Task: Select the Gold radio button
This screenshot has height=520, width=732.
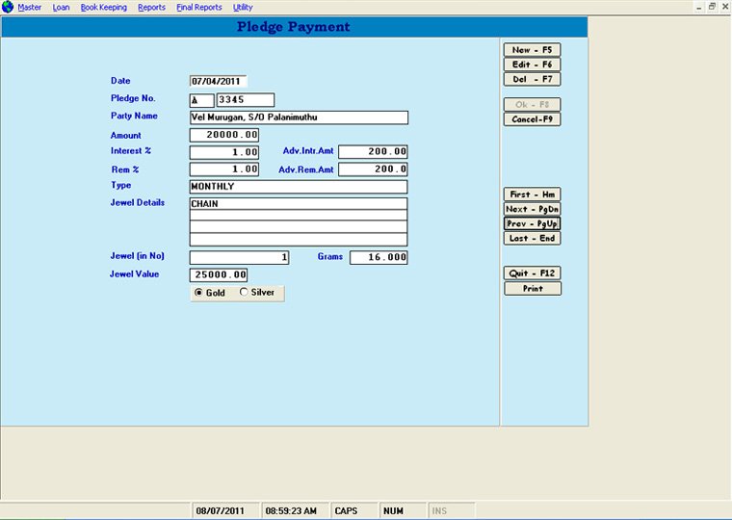Action: point(199,293)
